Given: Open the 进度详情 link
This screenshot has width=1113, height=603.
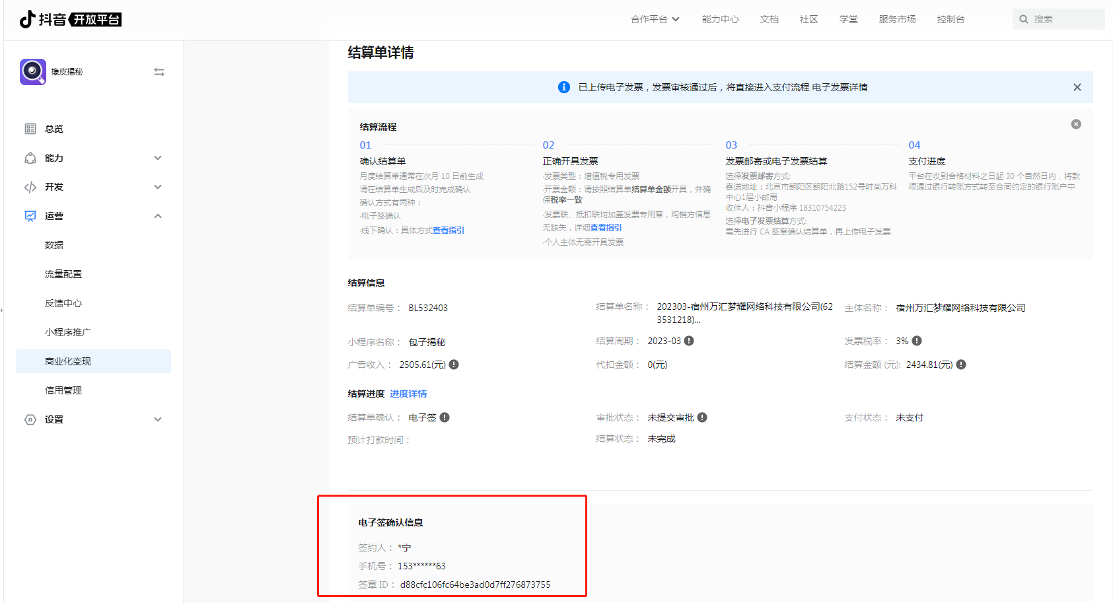Looking at the screenshot, I should (x=408, y=394).
